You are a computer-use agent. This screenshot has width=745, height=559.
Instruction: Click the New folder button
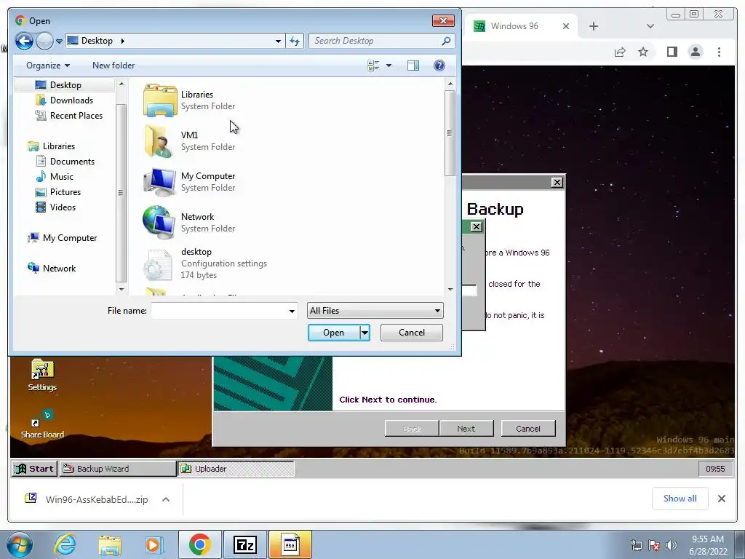click(x=113, y=66)
